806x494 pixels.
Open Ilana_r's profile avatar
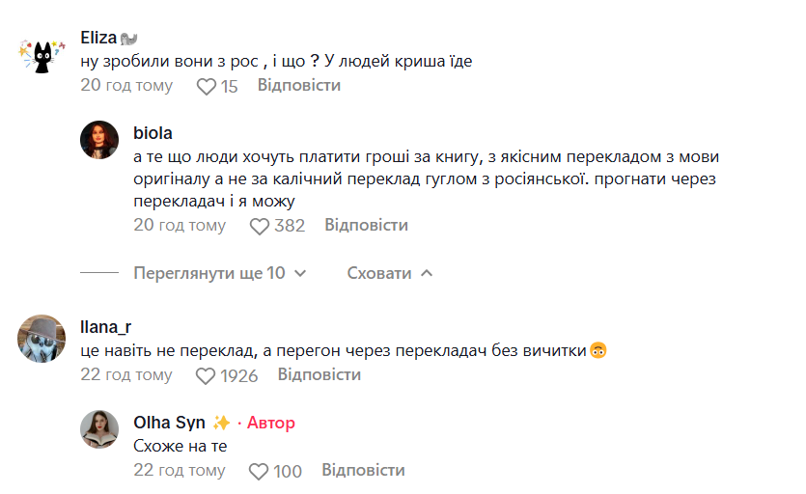tap(42, 339)
